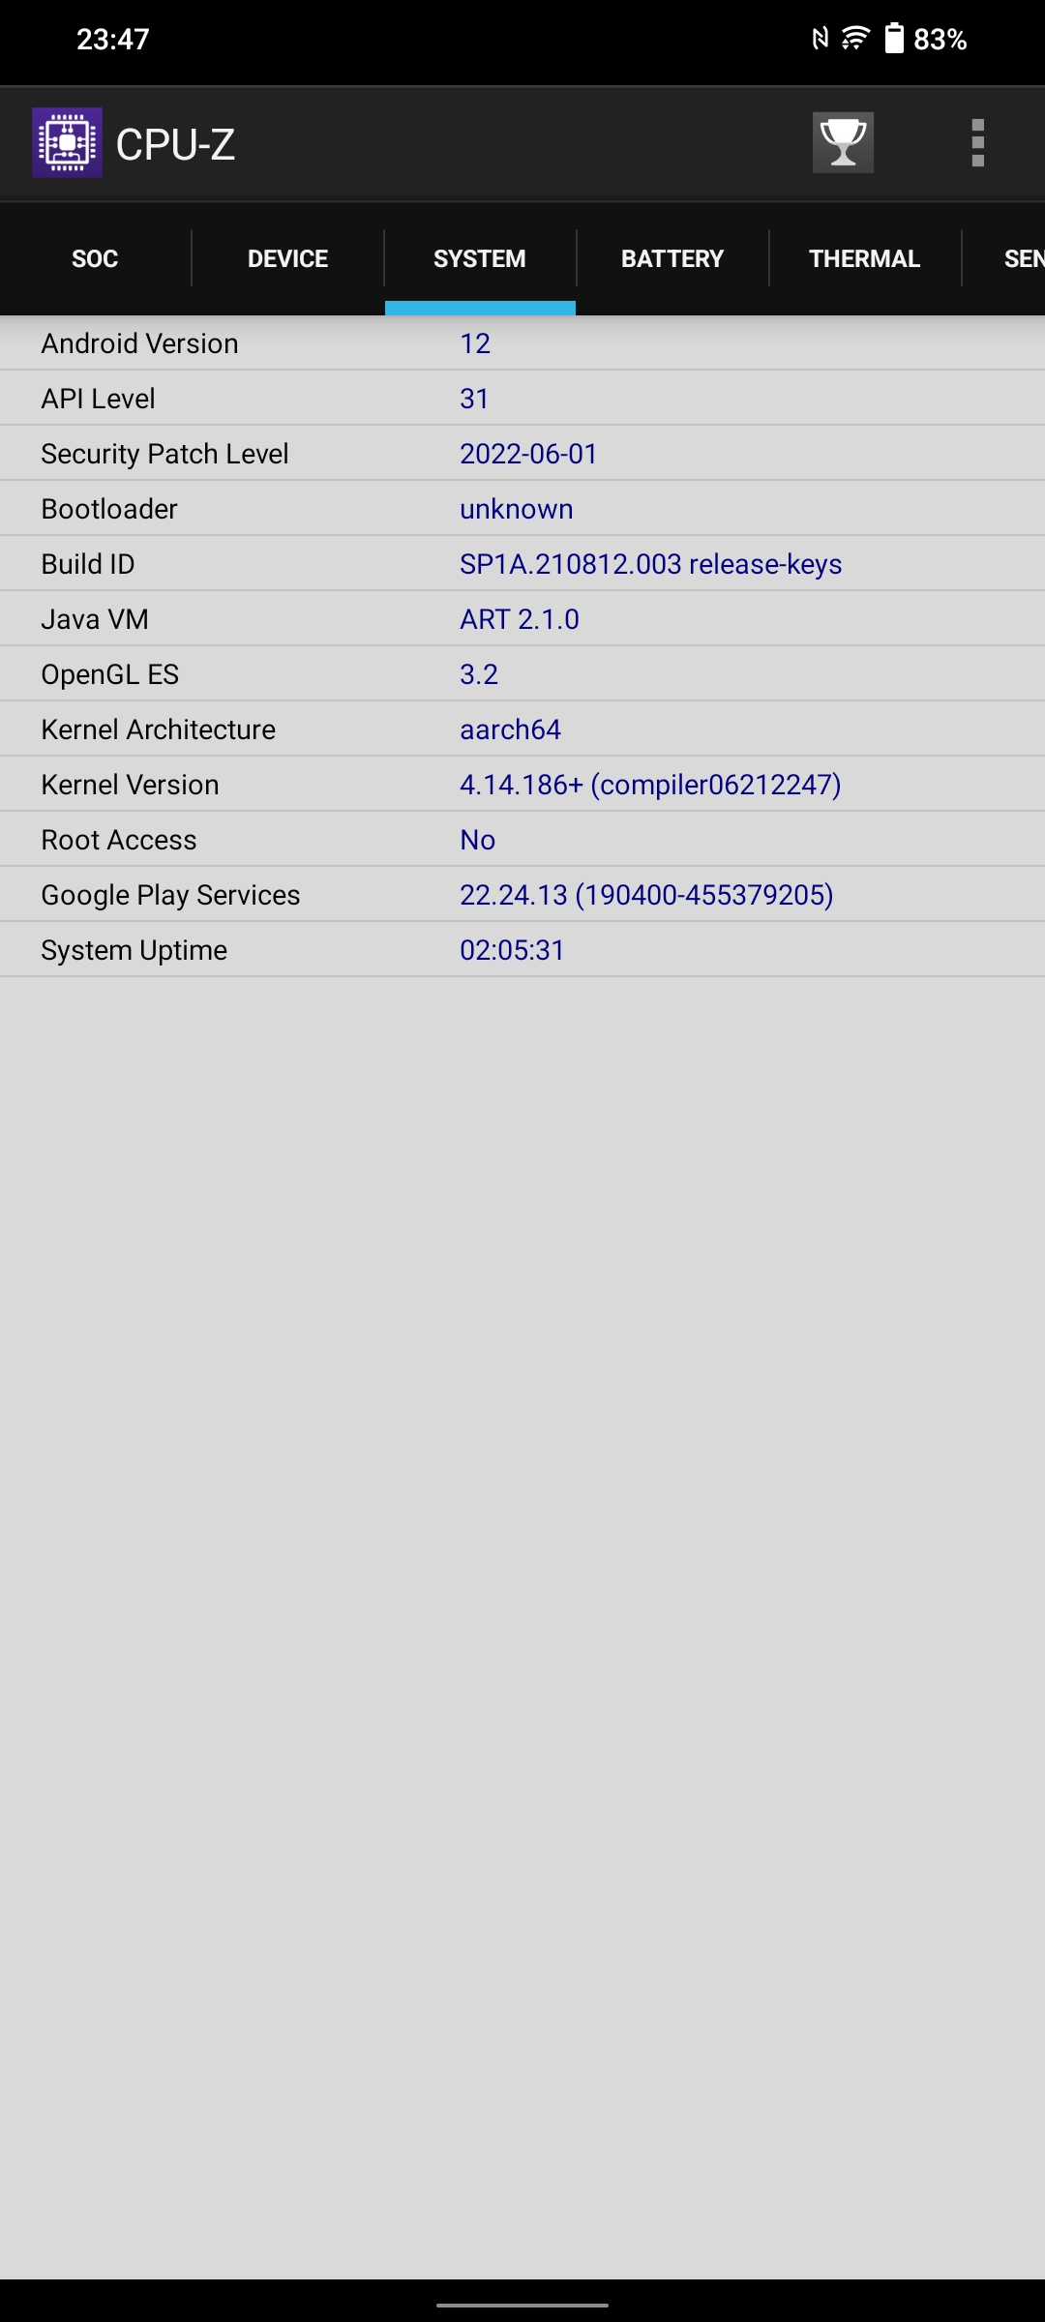Viewport: 1045px width, 2322px height.
Task: Open the BATTERY tab
Action: [672, 258]
